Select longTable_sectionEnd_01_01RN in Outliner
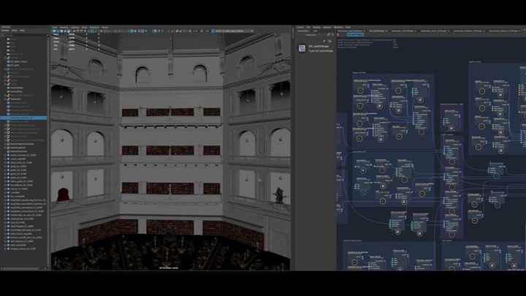Image resolution: width=526 pixels, height=296 pixels. point(26,208)
